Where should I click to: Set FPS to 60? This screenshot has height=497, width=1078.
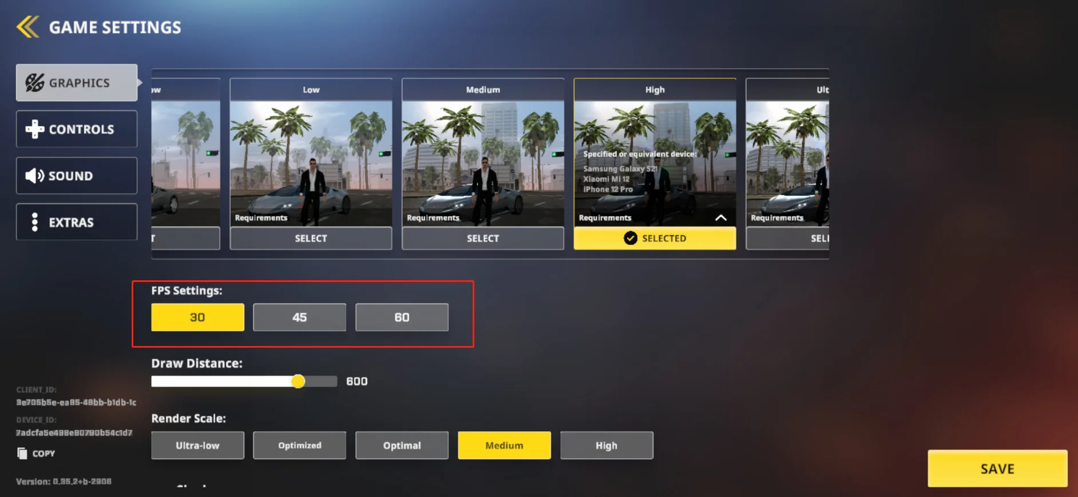click(x=402, y=317)
